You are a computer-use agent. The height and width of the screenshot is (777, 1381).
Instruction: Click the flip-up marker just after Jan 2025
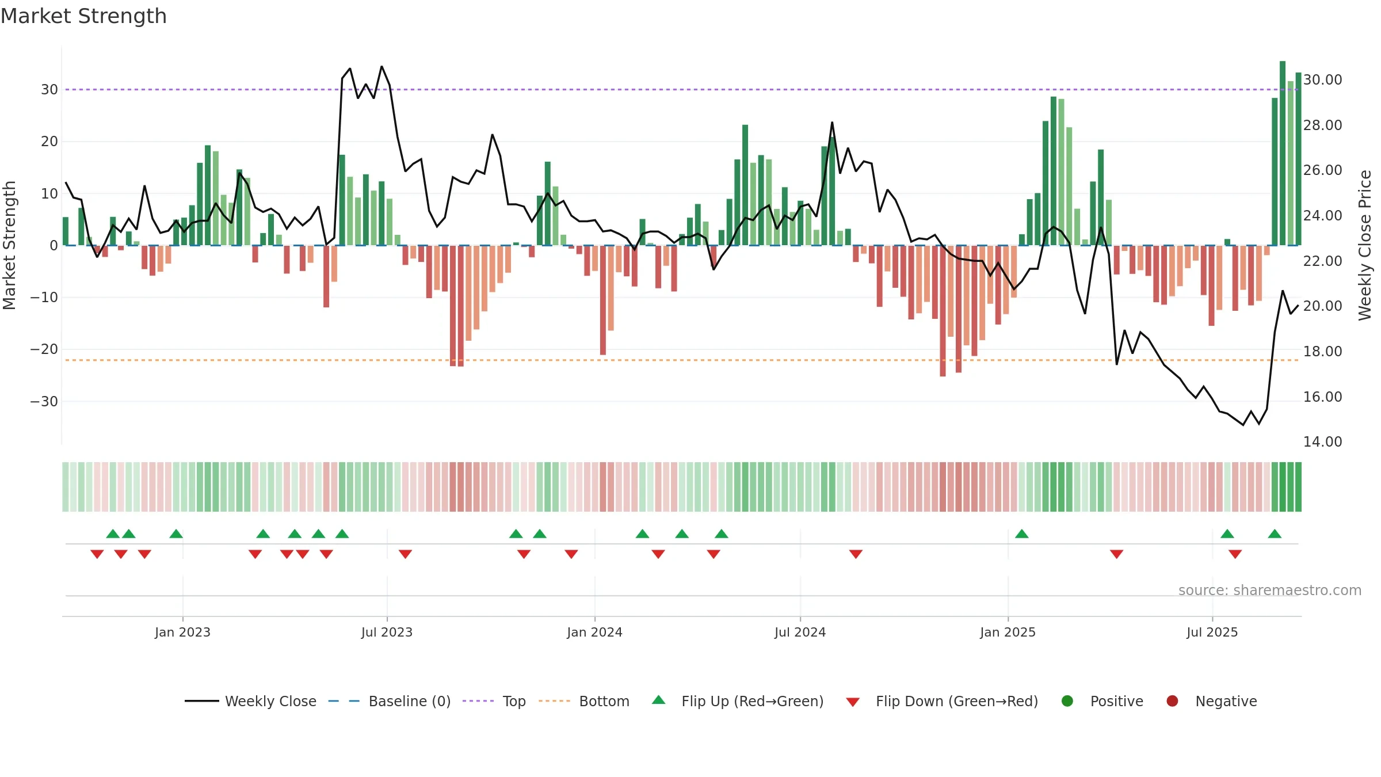click(1022, 534)
